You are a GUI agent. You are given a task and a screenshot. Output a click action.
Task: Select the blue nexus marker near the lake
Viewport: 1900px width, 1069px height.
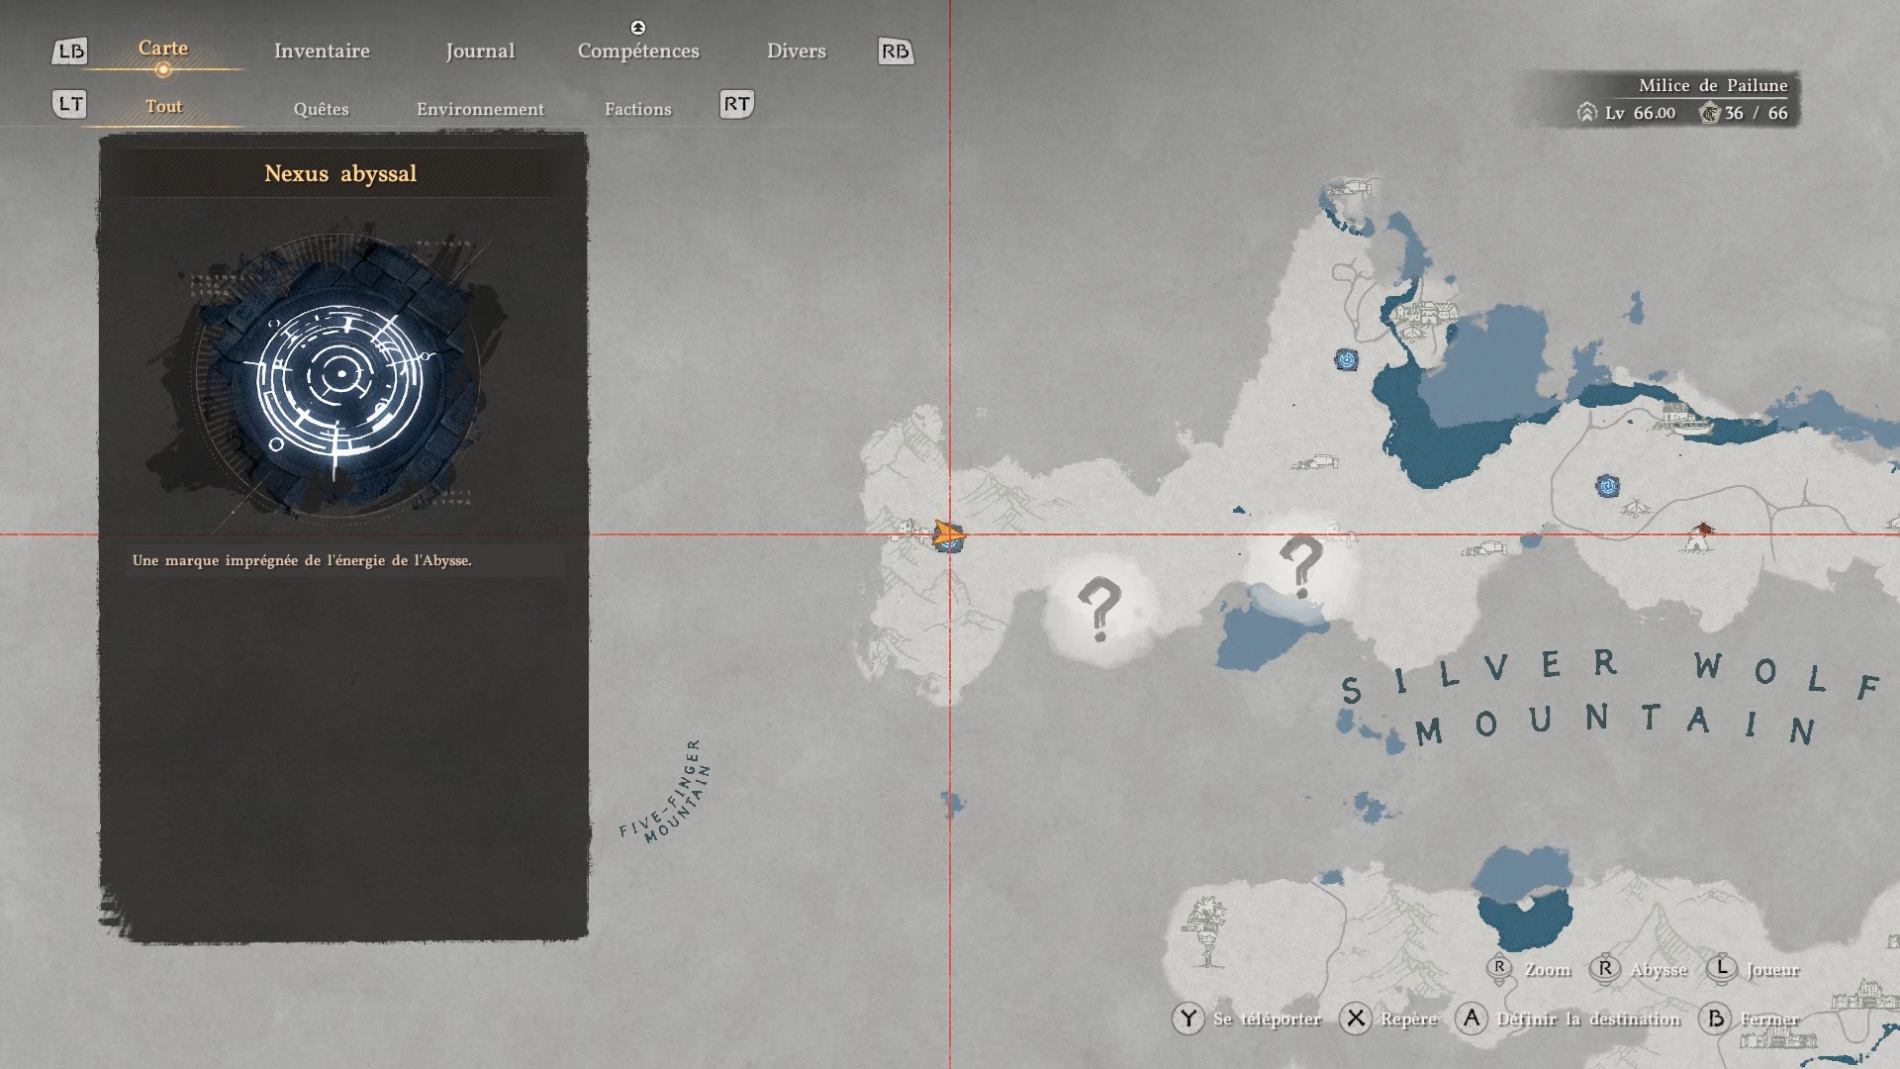(1346, 359)
